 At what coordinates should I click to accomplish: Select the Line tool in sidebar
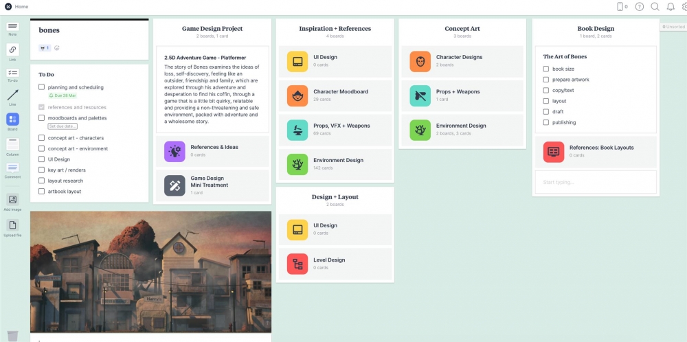pos(12,95)
